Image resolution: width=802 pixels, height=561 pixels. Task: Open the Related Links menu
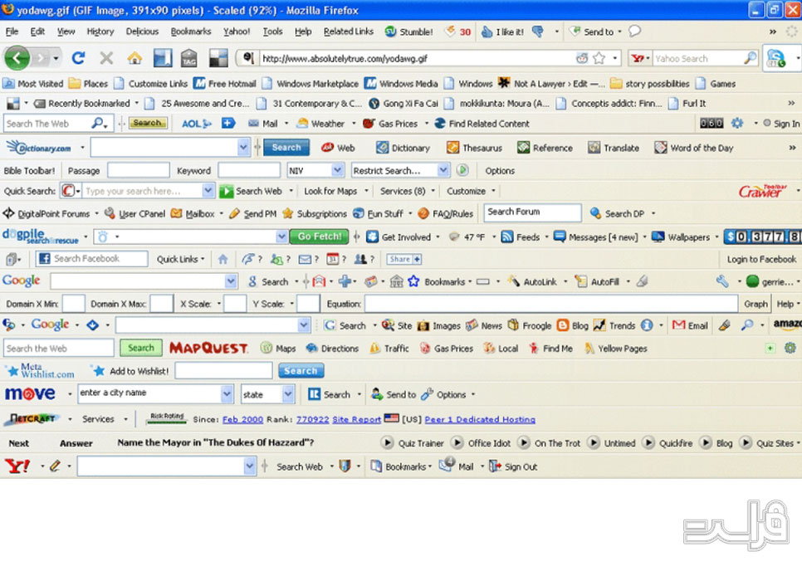[x=349, y=32]
